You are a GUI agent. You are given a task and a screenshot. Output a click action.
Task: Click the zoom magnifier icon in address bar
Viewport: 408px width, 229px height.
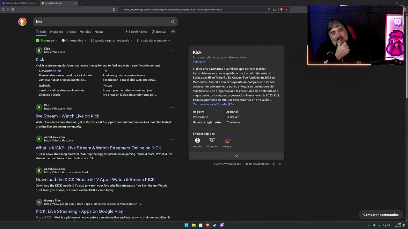click(x=269, y=10)
